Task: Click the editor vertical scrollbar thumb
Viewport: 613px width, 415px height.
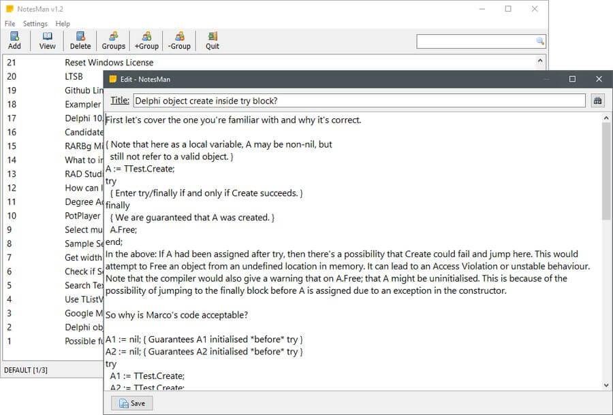Action: (606, 171)
